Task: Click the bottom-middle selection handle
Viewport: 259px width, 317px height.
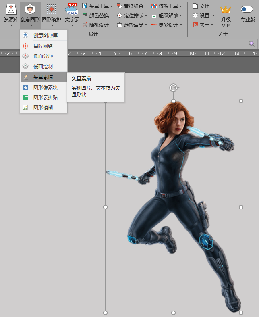Action: pyautogui.click(x=173, y=313)
